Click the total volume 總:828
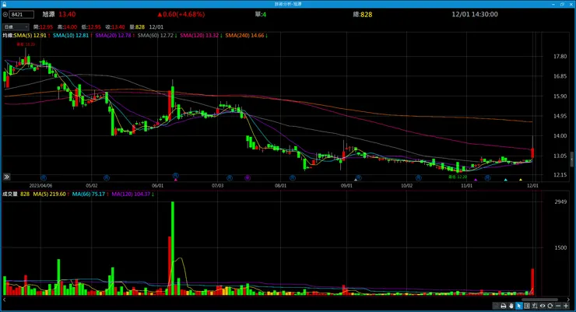The height and width of the screenshot is (312, 576). 363,14
